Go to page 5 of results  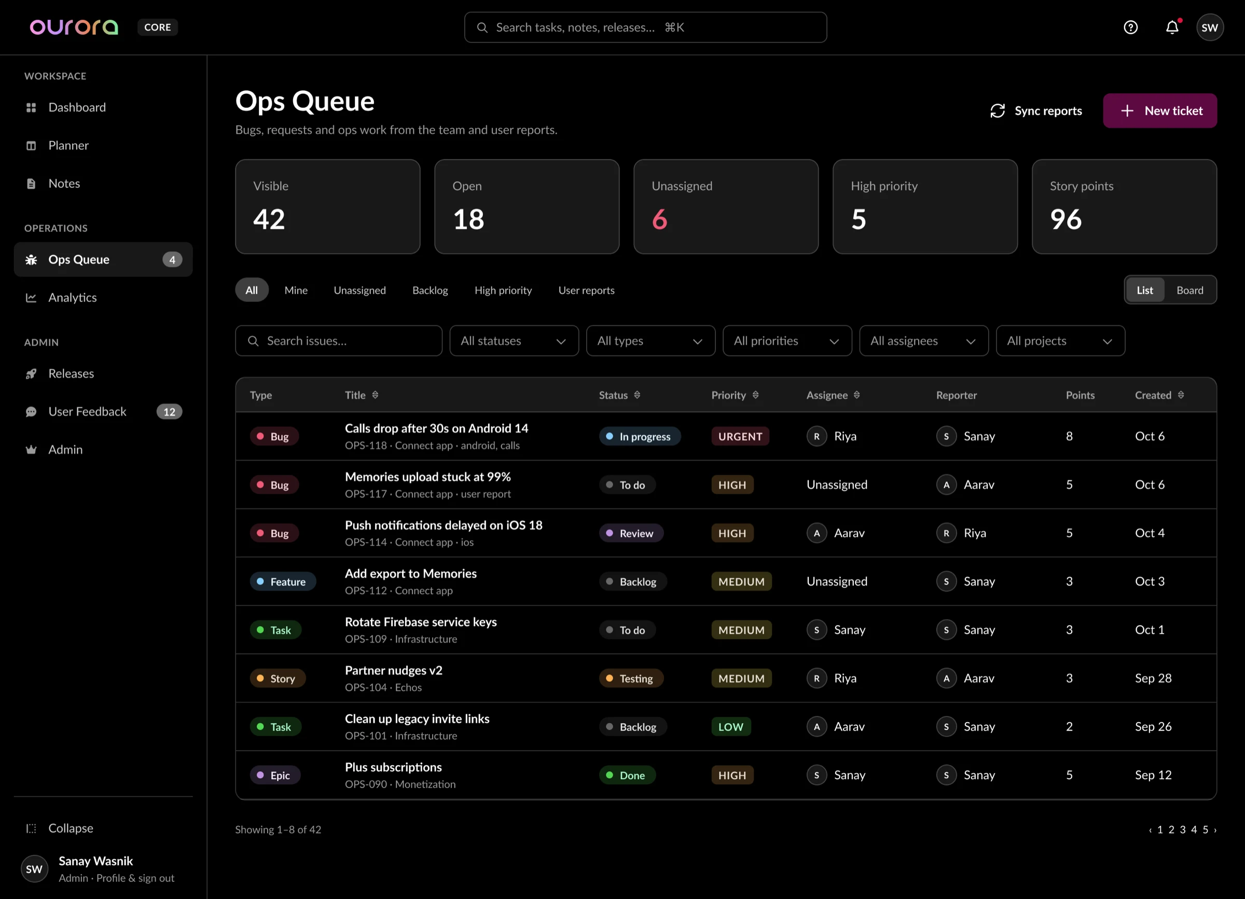tap(1205, 829)
